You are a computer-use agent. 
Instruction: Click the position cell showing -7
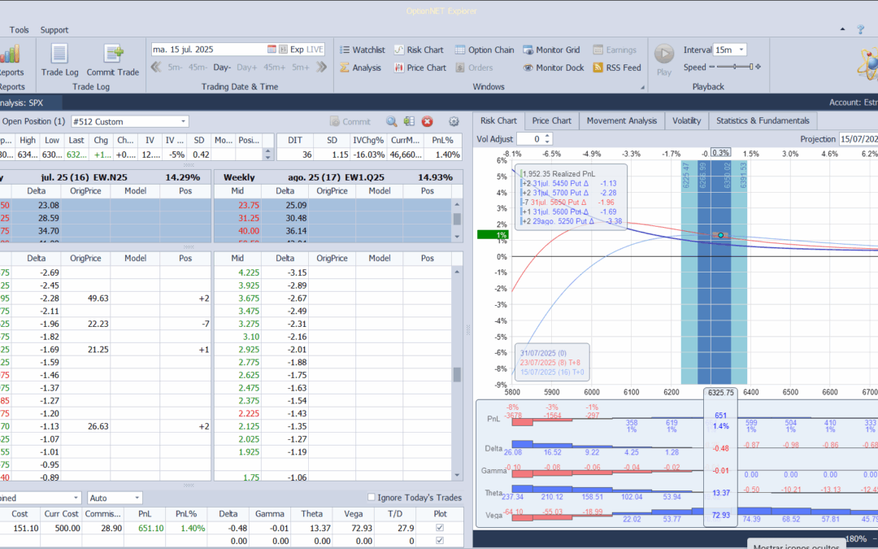(x=185, y=324)
